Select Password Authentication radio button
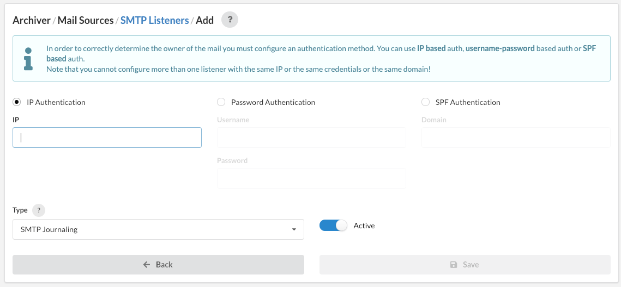The width and height of the screenshot is (621, 287). tap(221, 102)
